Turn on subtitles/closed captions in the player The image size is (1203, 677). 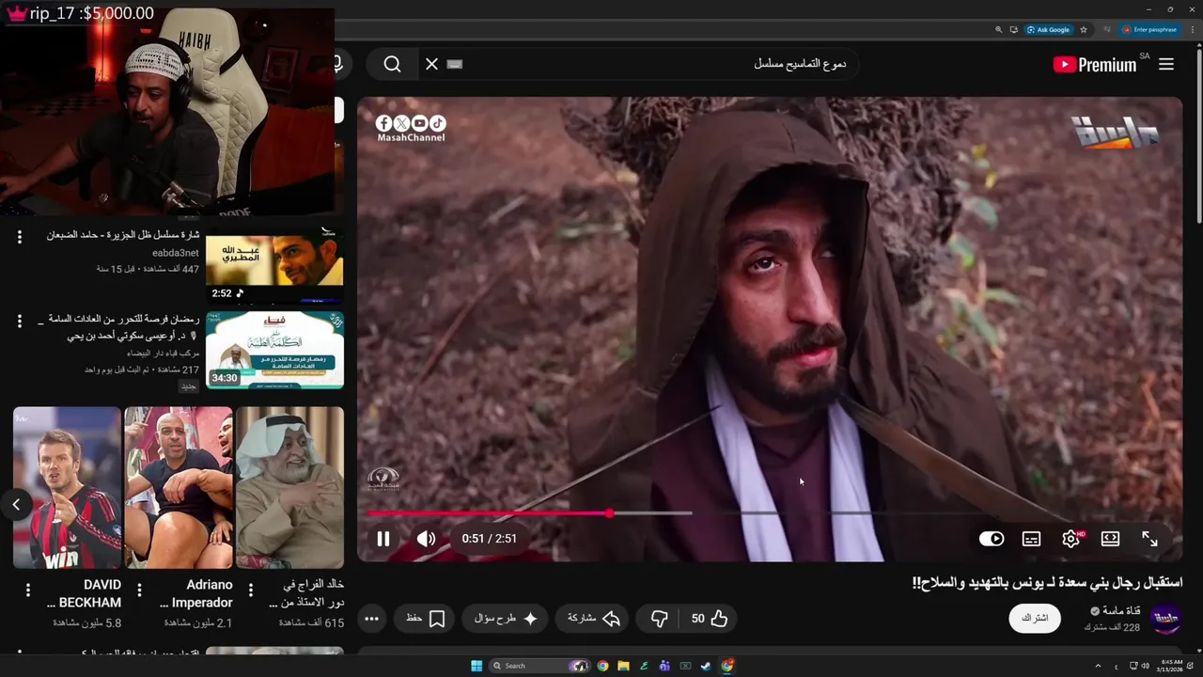click(1031, 539)
